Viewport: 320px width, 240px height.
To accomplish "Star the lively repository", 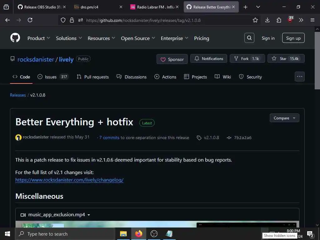I will pyautogui.click(x=286, y=58).
